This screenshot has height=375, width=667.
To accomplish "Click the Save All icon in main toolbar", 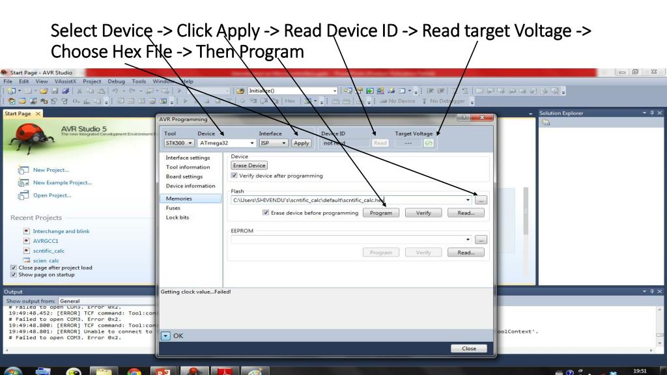I will pos(66,91).
